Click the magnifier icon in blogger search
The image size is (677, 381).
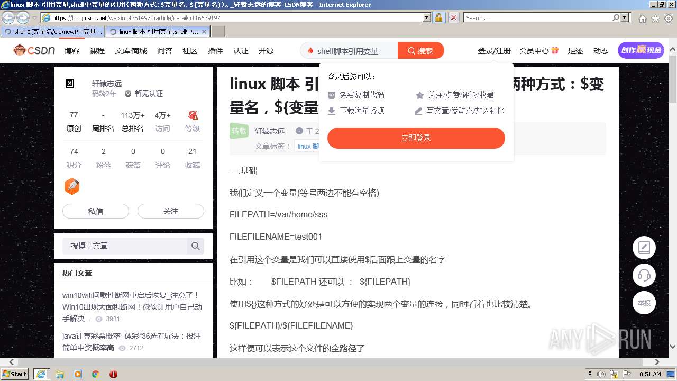[195, 246]
